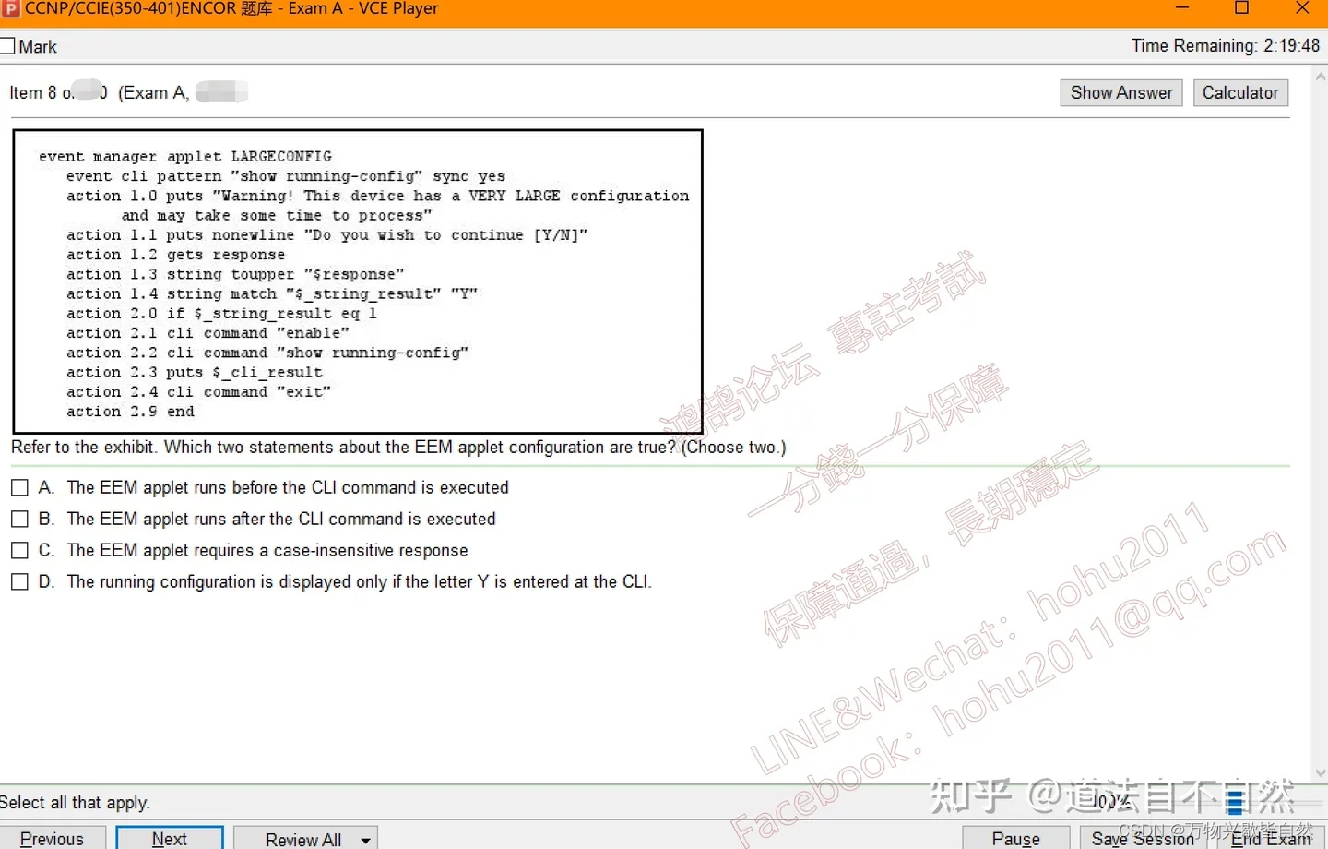Click the EEM applet exhibit box
This screenshot has height=849, width=1328.
coord(357,280)
